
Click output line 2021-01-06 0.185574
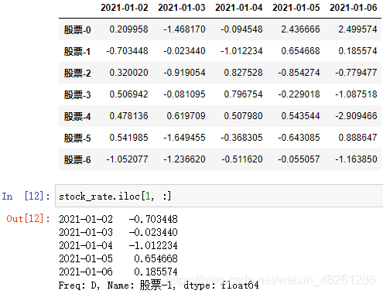tap(118, 272)
